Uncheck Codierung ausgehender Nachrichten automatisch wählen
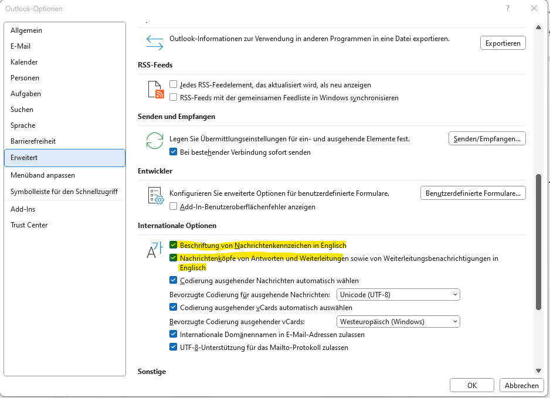 tap(174, 280)
